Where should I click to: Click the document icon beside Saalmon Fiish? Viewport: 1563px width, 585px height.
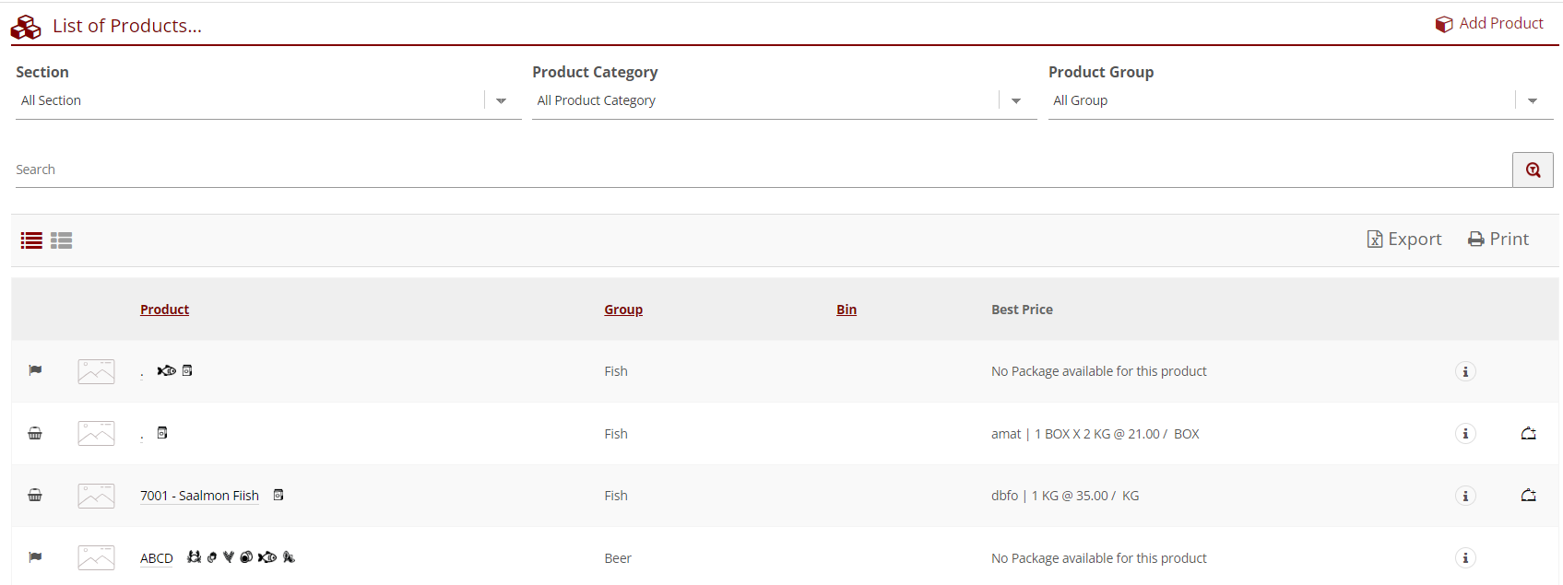pos(278,496)
